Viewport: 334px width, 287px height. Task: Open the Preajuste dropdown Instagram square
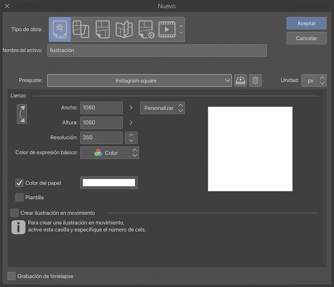(x=140, y=81)
